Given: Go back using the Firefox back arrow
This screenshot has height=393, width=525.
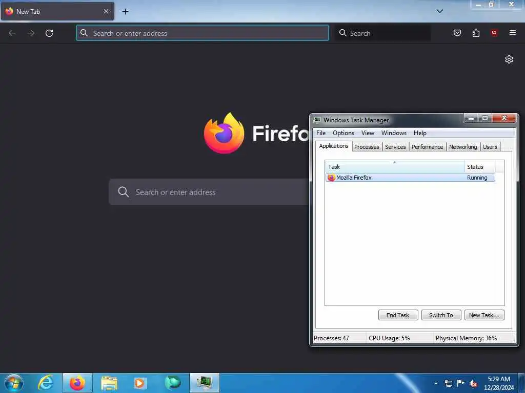Looking at the screenshot, I should point(12,33).
